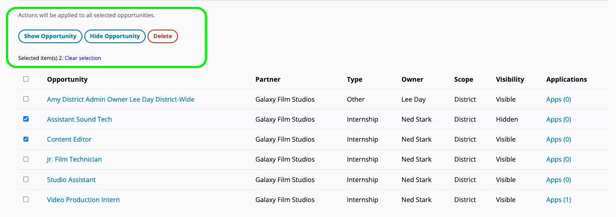Check the Video Production Intern checkbox

[26, 199]
